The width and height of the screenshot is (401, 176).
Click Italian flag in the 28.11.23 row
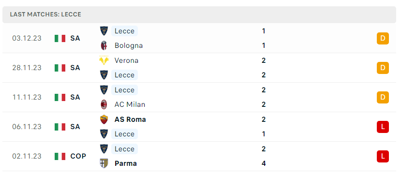point(60,68)
